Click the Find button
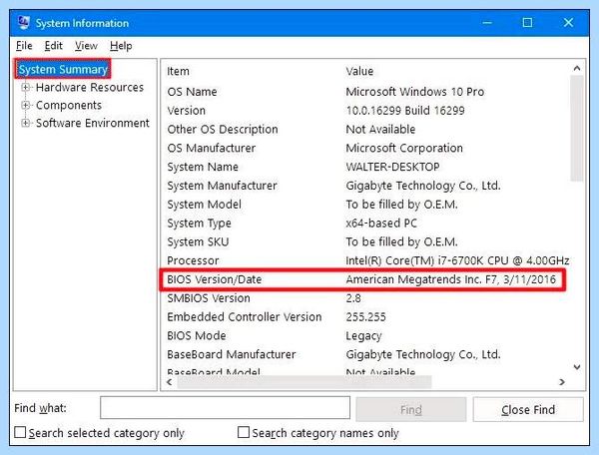The width and height of the screenshot is (599, 455). (411, 409)
